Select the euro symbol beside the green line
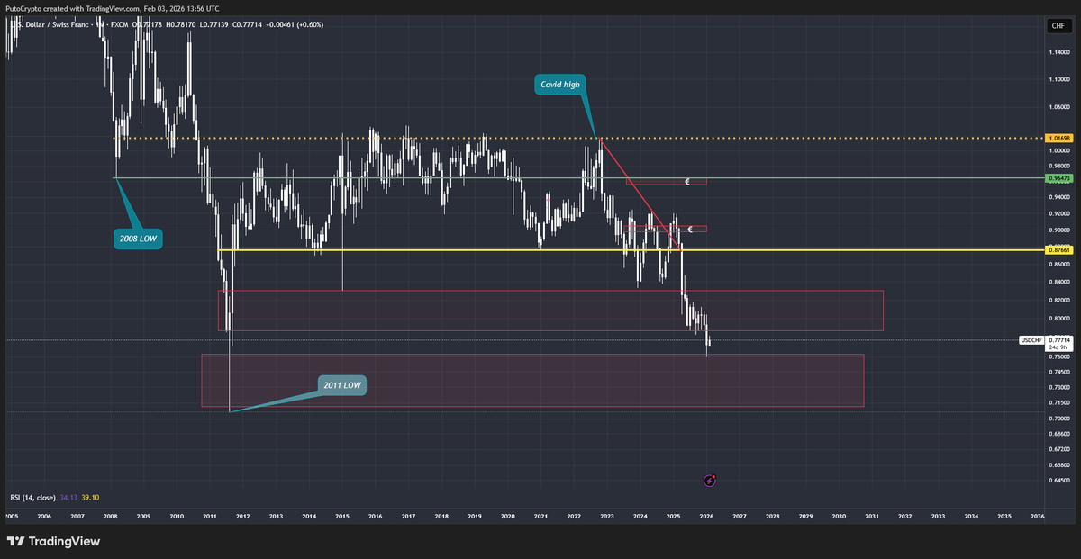Image resolution: width=1081 pixels, height=559 pixels. pos(687,181)
